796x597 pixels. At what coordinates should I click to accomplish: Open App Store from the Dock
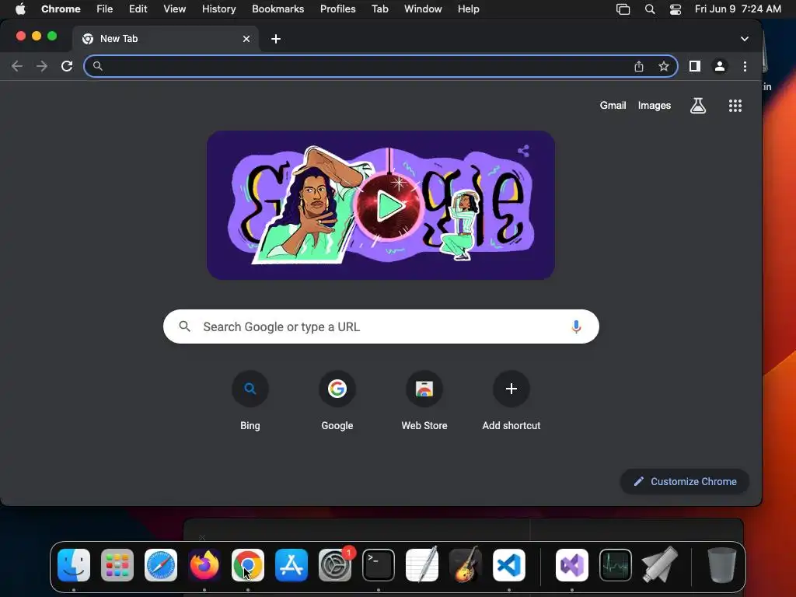click(x=292, y=564)
